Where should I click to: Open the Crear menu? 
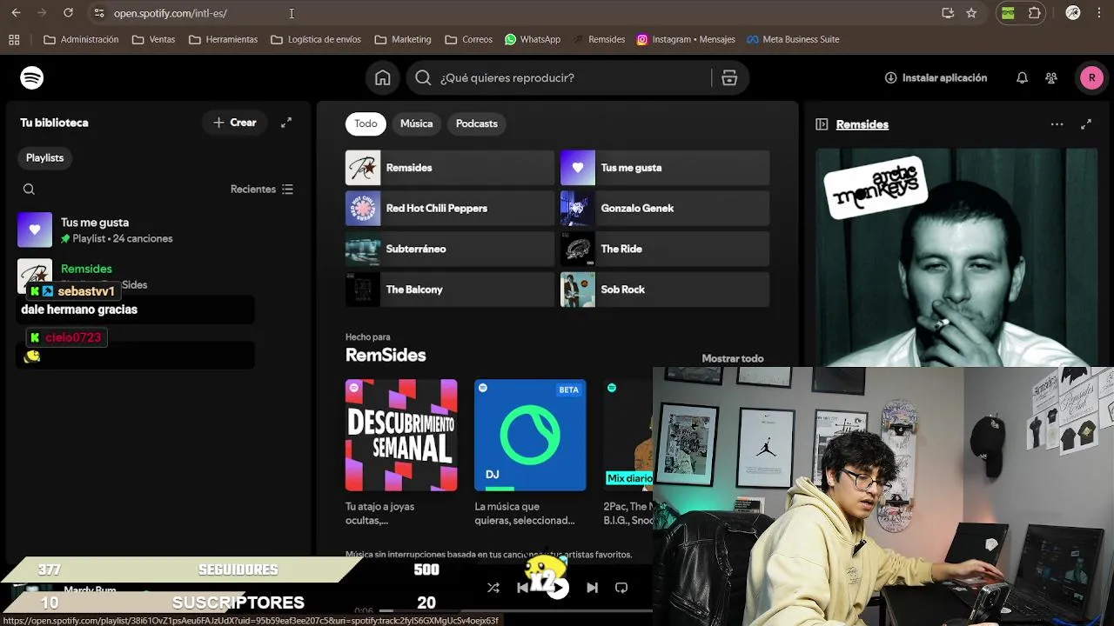click(x=234, y=123)
